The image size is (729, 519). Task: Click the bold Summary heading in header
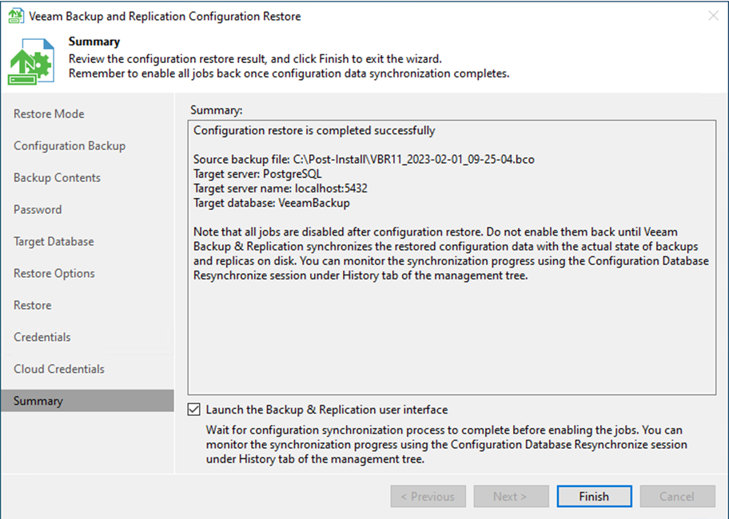coord(94,42)
